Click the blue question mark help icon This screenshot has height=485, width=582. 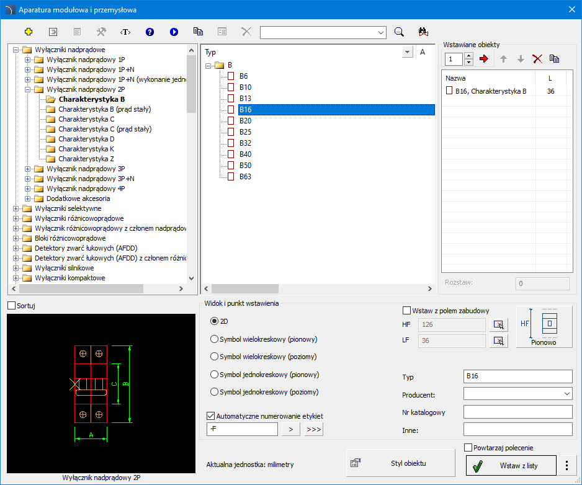150,32
